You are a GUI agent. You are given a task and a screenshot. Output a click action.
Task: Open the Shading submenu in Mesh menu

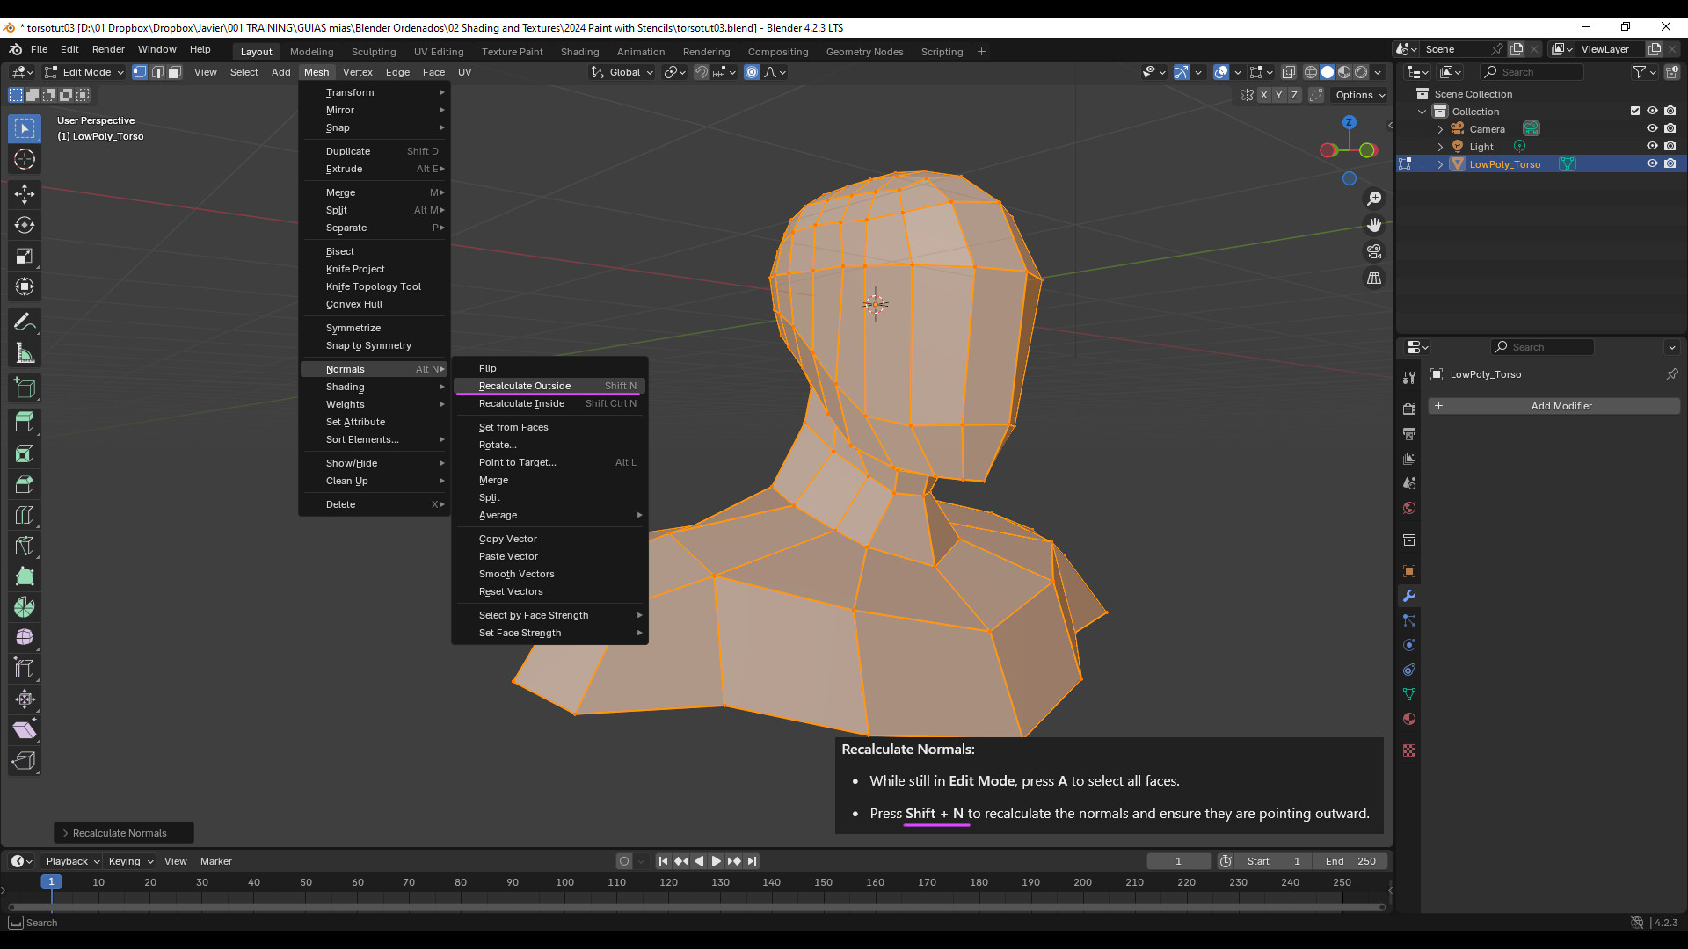tap(375, 387)
